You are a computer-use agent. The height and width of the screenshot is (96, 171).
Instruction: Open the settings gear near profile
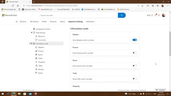coord(159,15)
